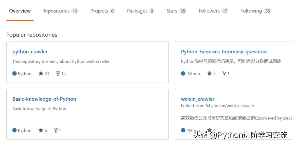This screenshot has height=143, width=292.
Task: Switch to the Repositories tab
Action: [60, 11]
